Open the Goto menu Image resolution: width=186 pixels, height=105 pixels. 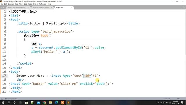point(25,4)
